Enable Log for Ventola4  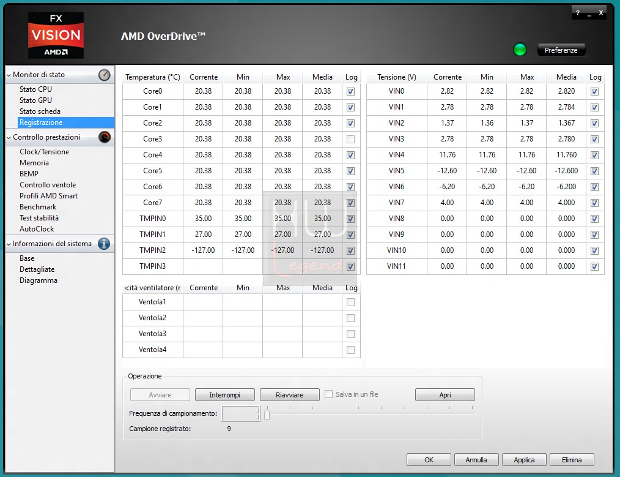click(350, 350)
